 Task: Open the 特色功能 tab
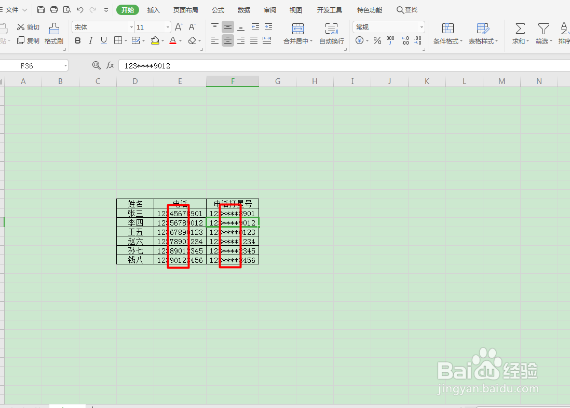tap(369, 10)
